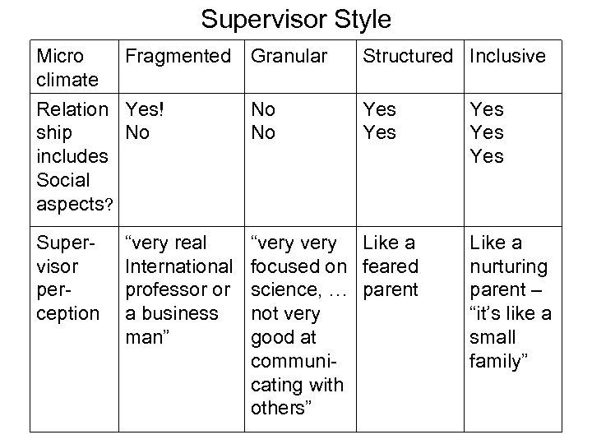Viewport: 592px width, 444px height.
Task: Select the word "nurturing" in the Inclusive column
Action: 507,266
